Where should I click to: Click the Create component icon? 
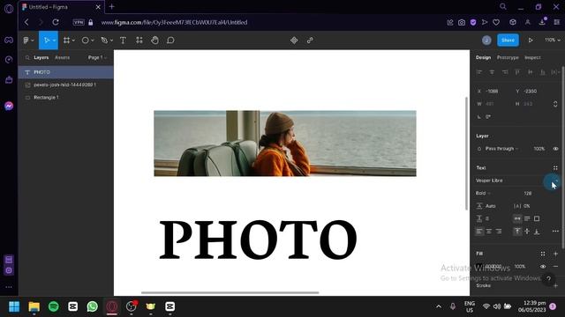[294, 41]
